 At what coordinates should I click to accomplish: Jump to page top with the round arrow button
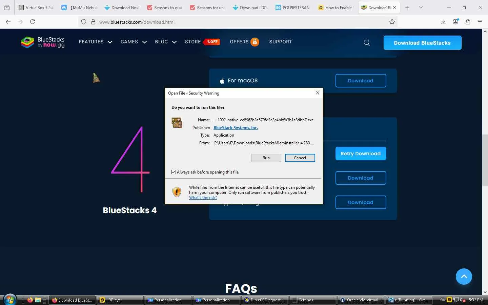pyautogui.click(x=464, y=277)
